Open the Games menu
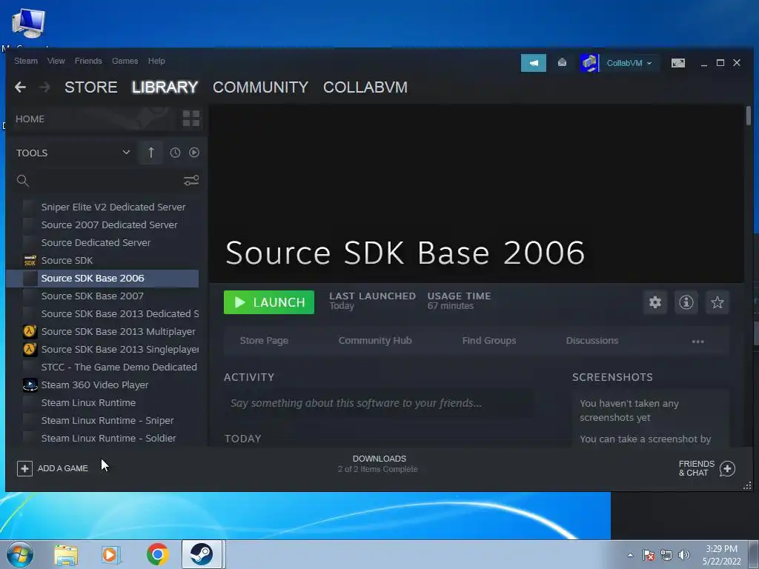 (x=125, y=61)
